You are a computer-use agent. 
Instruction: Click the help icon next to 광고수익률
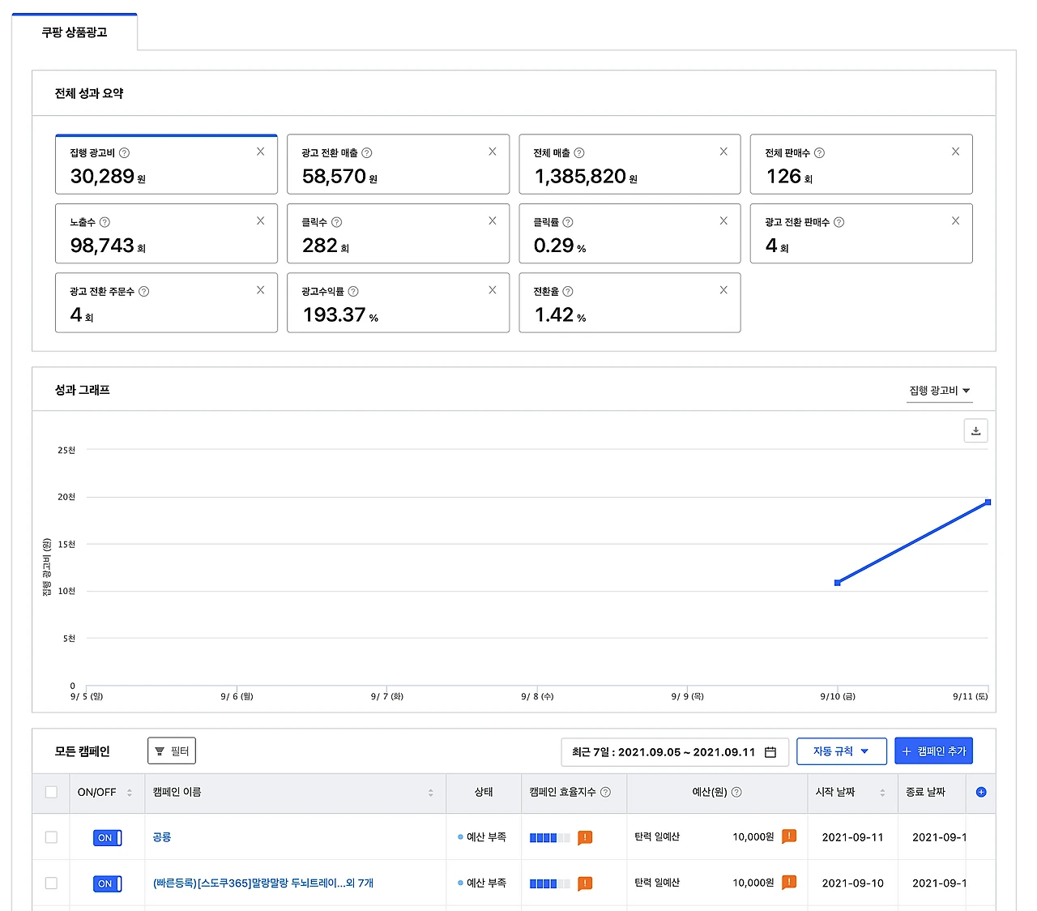(353, 291)
